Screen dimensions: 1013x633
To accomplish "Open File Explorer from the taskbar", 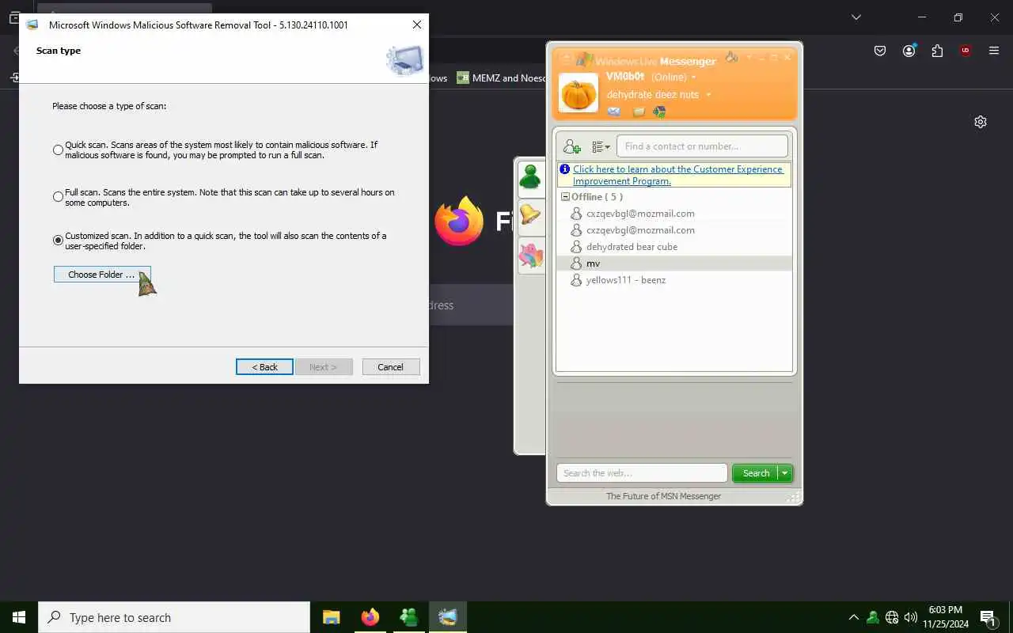I will [x=331, y=617].
